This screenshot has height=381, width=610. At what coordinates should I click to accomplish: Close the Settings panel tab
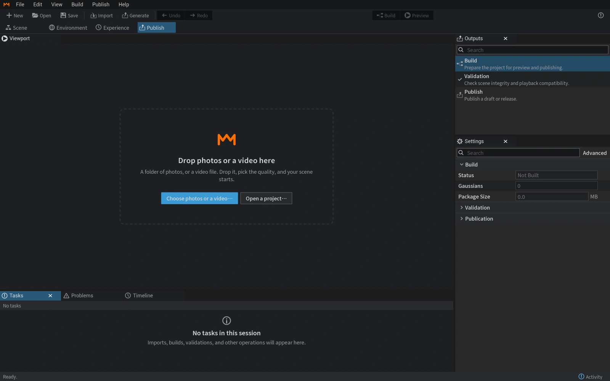506,141
